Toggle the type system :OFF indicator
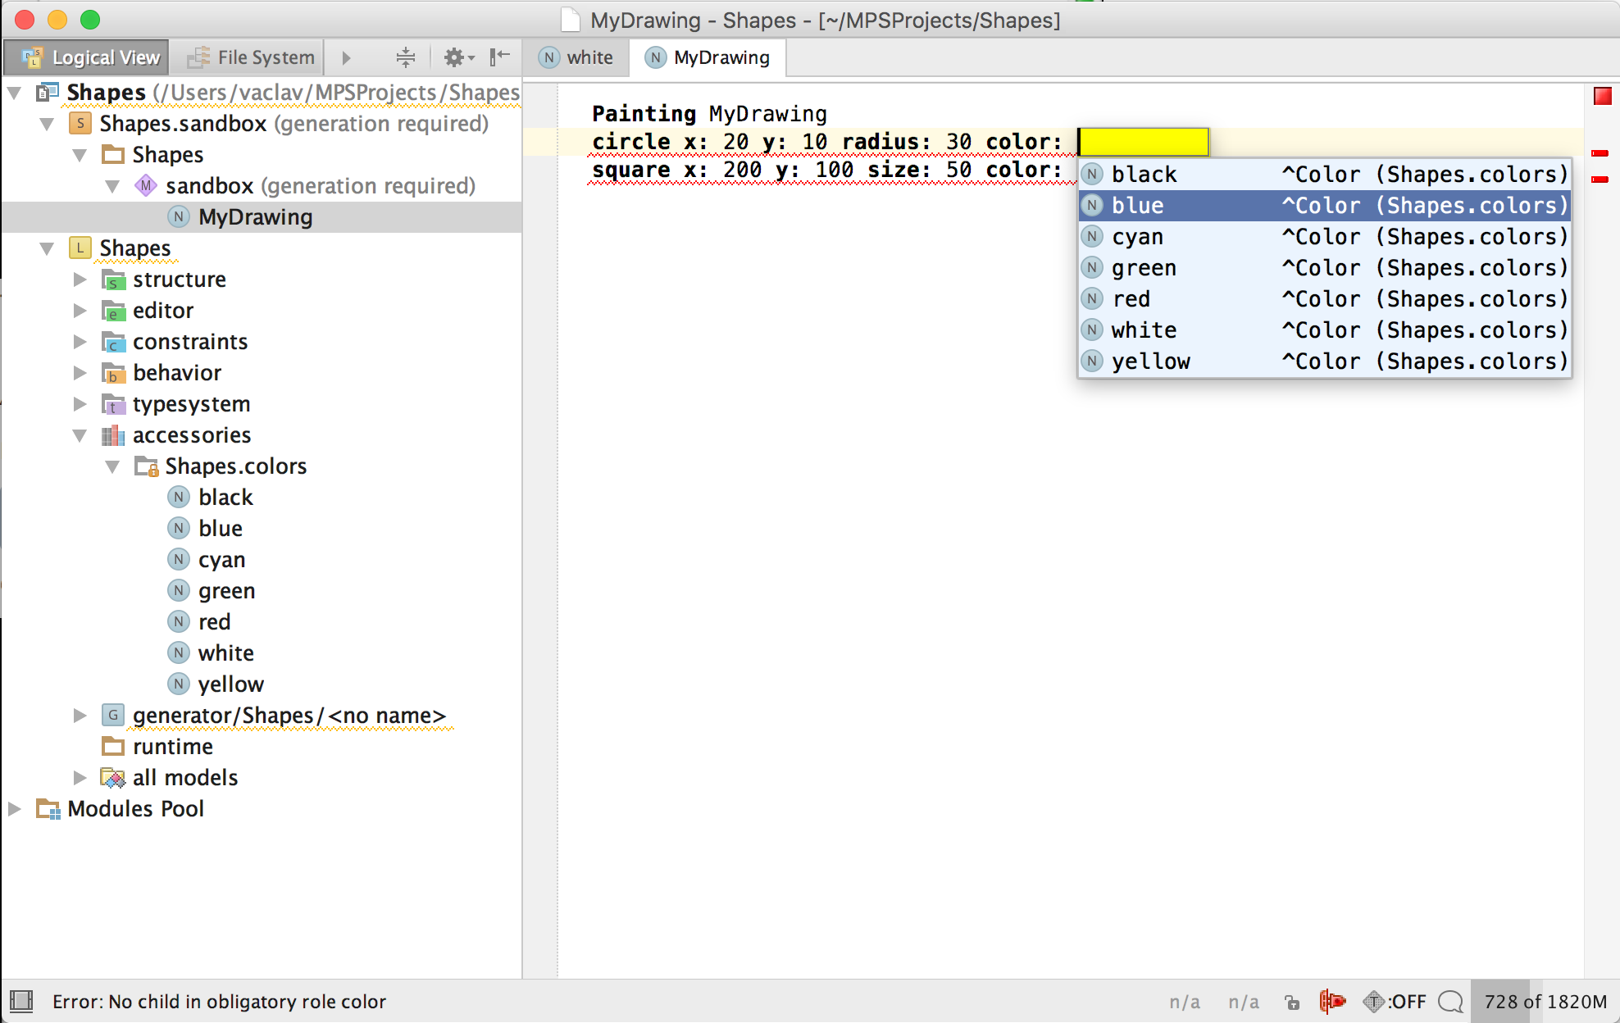The height and width of the screenshot is (1023, 1620). tap(1395, 1002)
